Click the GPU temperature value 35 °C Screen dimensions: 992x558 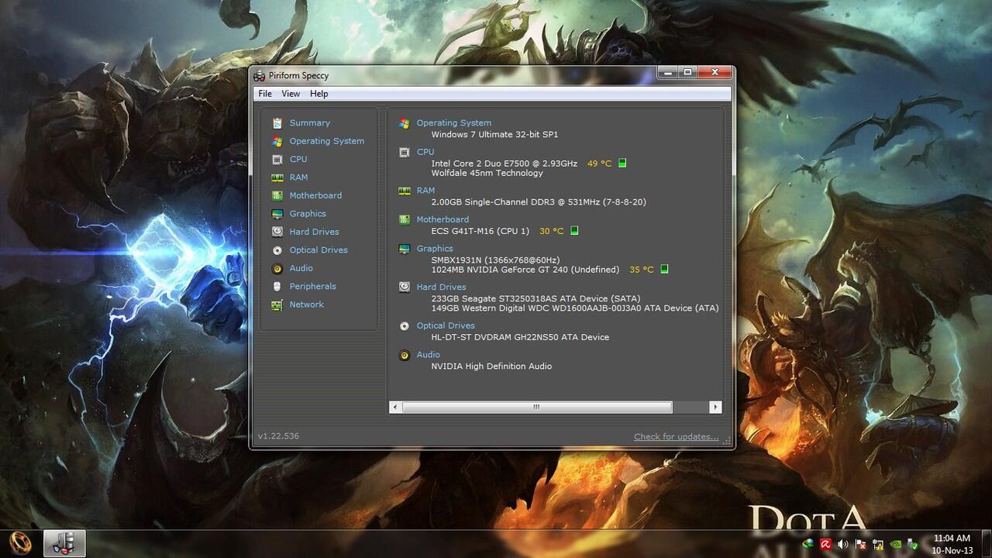click(641, 270)
